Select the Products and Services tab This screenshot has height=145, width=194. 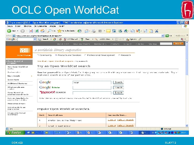(68, 55)
